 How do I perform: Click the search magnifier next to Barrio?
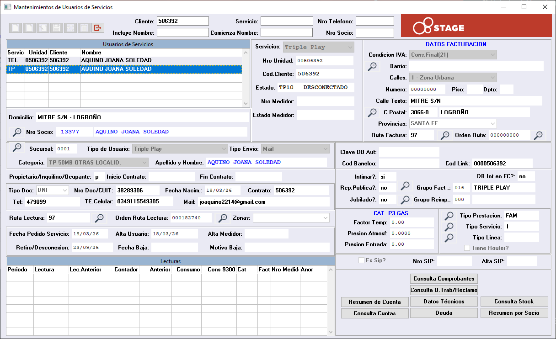pyautogui.click(x=373, y=66)
